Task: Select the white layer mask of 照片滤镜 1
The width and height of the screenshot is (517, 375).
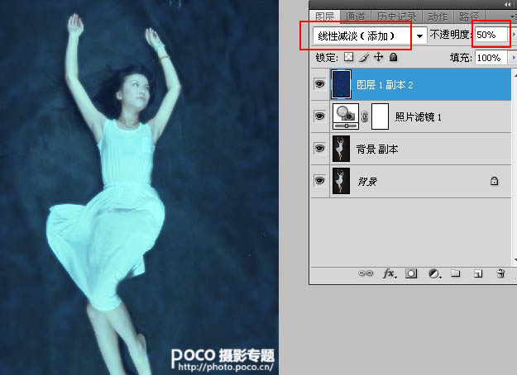Action: [x=380, y=116]
